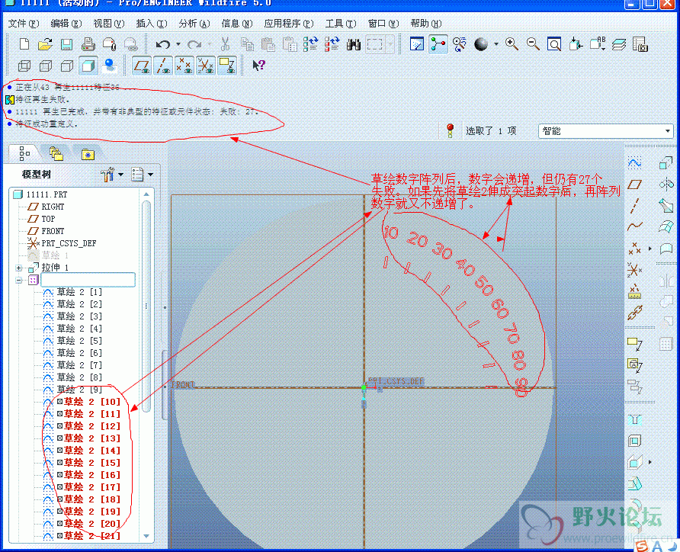Open a file using the folder icon
This screenshot has height=552, width=680.
45,43
